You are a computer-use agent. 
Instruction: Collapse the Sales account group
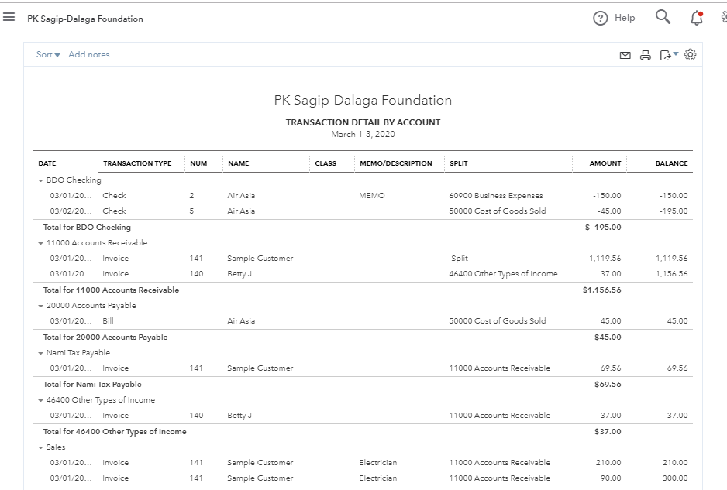pyautogui.click(x=40, y=447)
